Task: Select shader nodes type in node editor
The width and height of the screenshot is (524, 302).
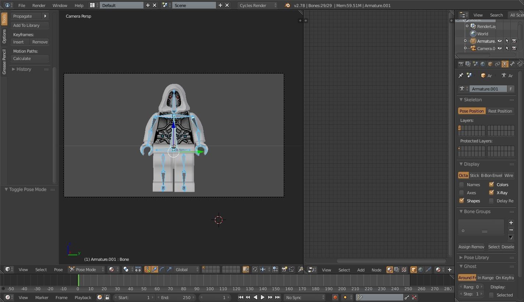Action: pos(389,270)
